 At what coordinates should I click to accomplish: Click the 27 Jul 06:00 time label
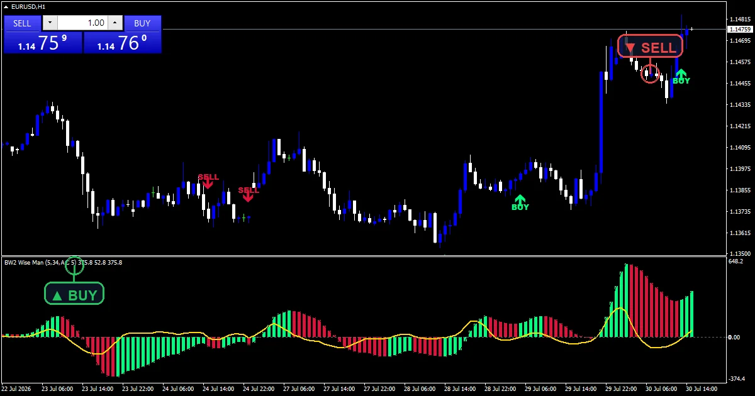pos(299,388)
